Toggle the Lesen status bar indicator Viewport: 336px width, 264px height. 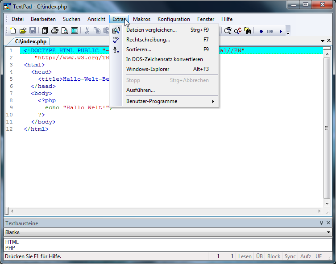tap(245, 256)
